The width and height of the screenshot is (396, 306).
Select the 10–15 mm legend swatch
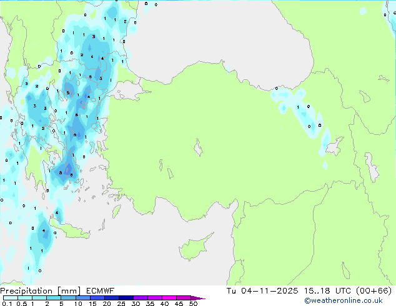pyautogui.click(x=82, y=298)
